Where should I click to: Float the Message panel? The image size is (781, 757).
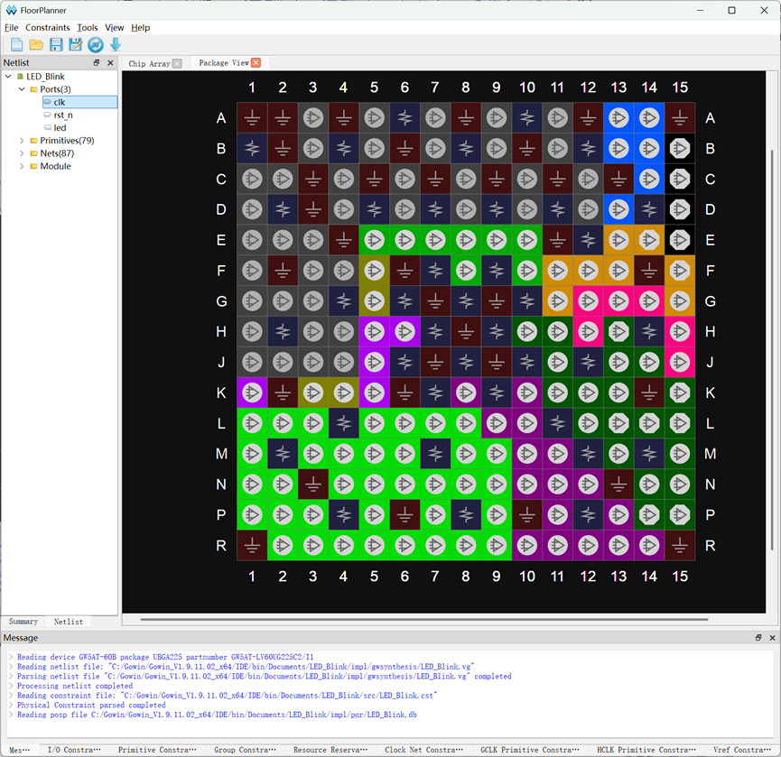point(758,638)
